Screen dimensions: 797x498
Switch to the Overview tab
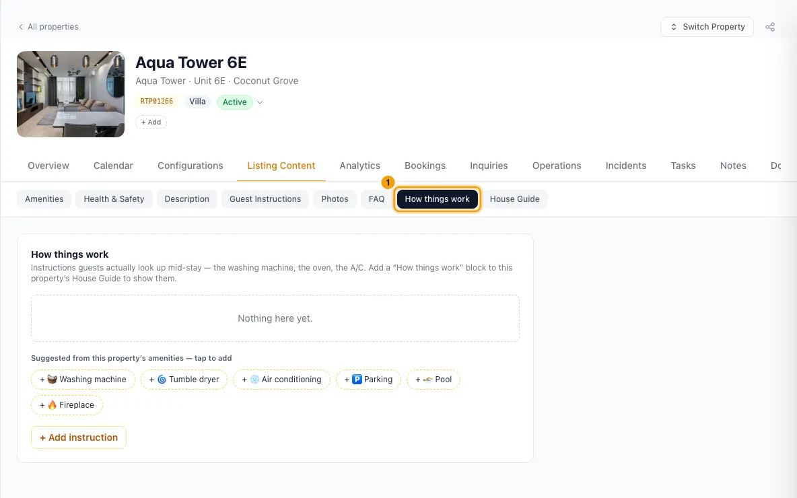tap(48, 166)
